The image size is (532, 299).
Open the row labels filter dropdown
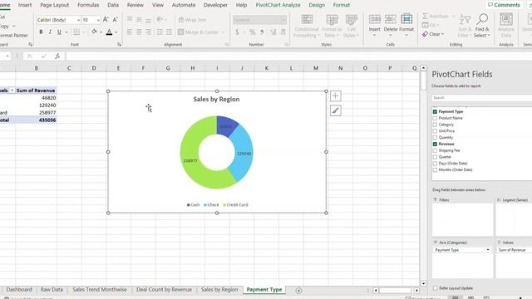click(12, 91)
